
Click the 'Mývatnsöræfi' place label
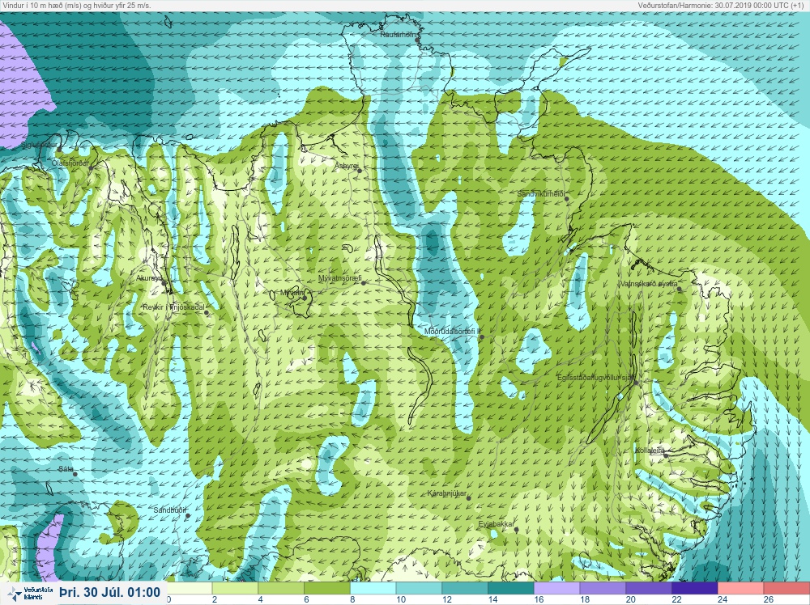[x=340, y=278]
